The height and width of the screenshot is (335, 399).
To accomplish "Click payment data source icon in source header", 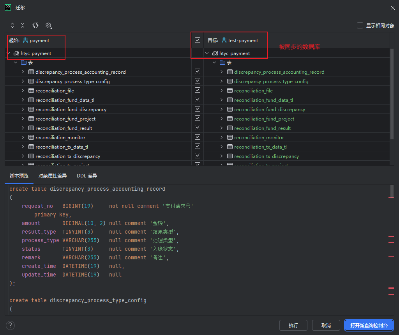I will click(25, 40).
